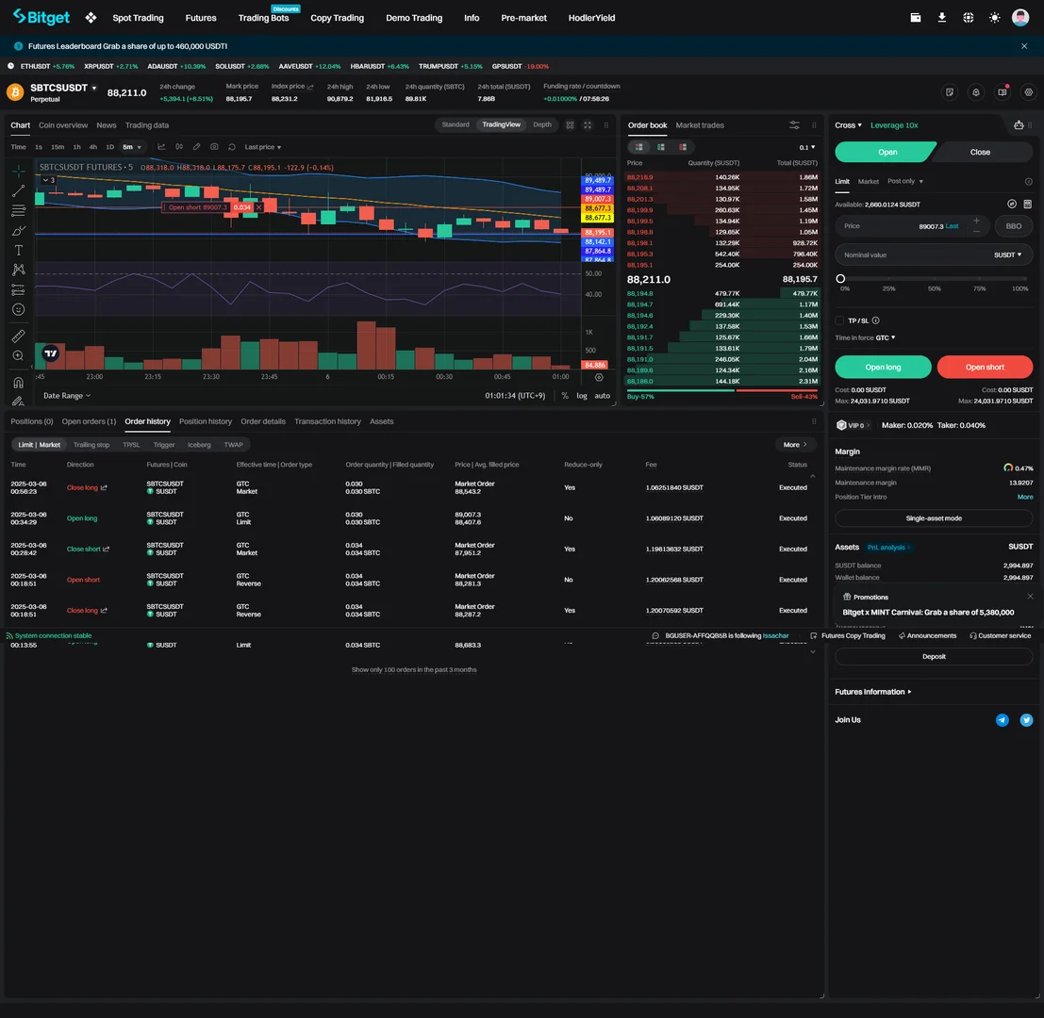Expand the Cross margin mode dropdown
The height and width of the screenshot is (1018, 1044).
[848, 125]
